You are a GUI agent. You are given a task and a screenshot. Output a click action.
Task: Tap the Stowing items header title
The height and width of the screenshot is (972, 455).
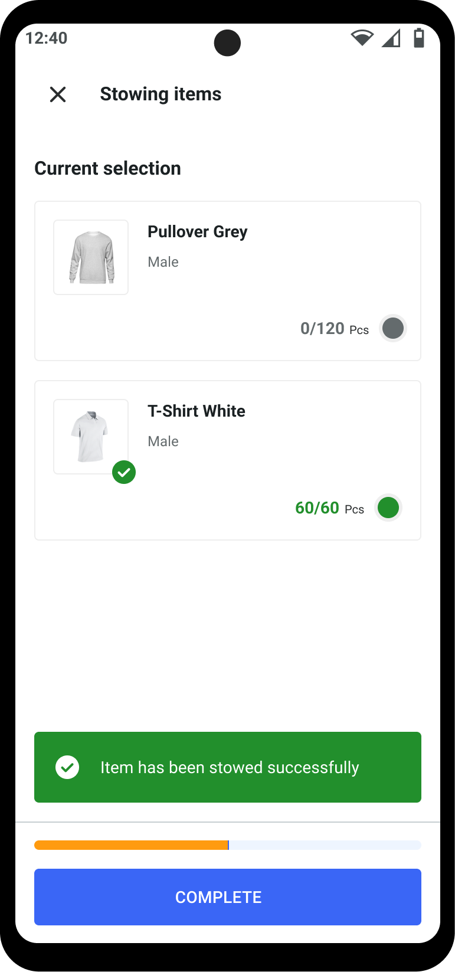(161, 94)
